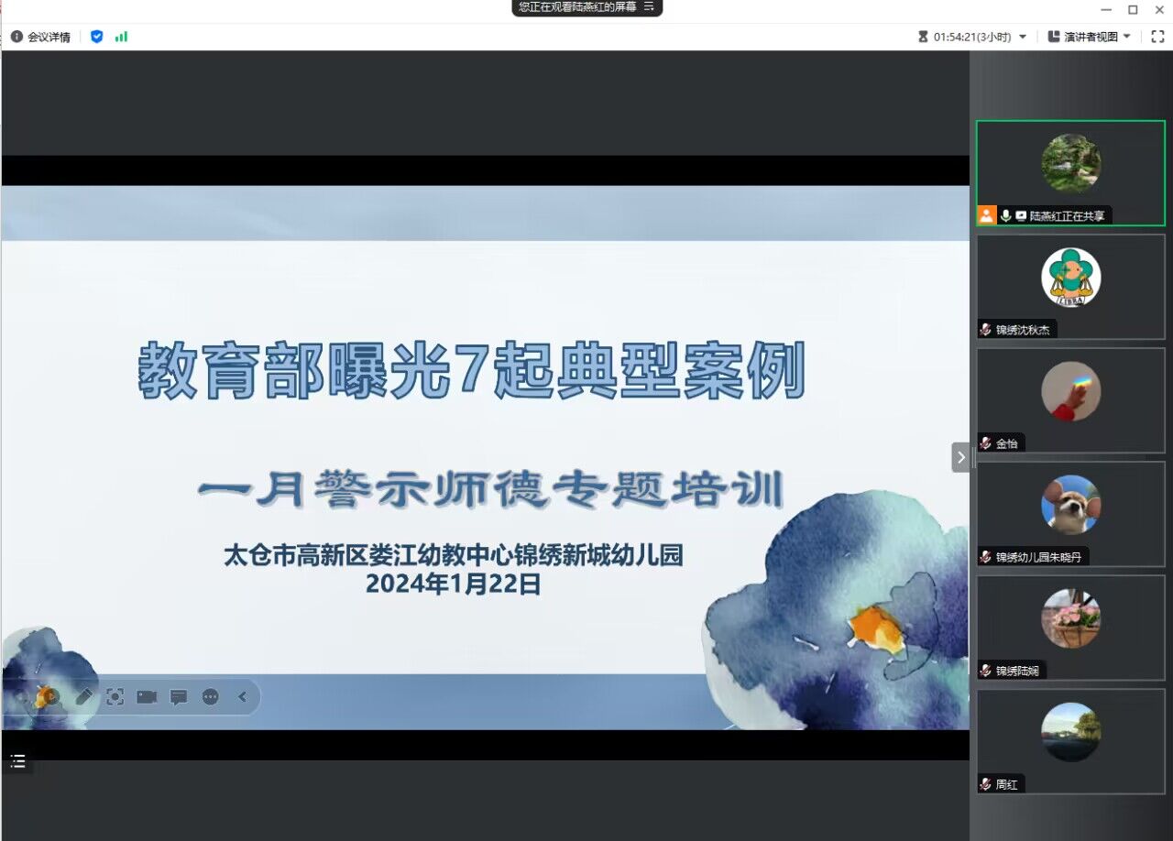Click the focus/capture frame icon

115,697
